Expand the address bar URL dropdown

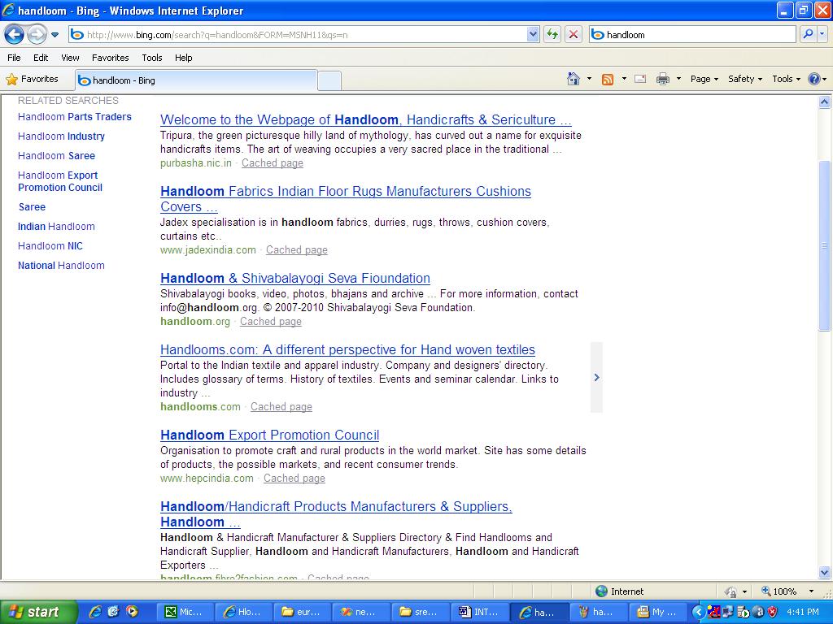(533, 34)
